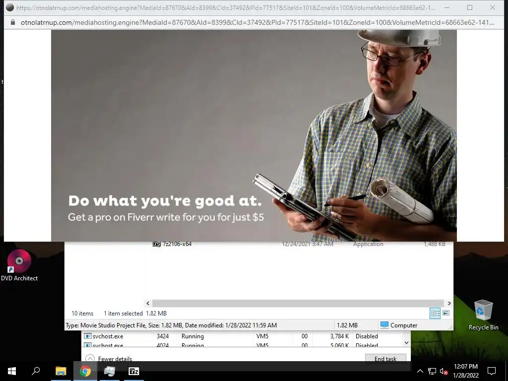Click the network icon in system tray
The image size is (508, 381).
point(432,371)
